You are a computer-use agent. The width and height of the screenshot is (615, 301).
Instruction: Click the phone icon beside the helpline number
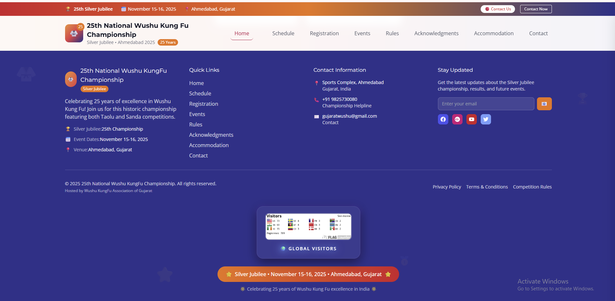317,100
